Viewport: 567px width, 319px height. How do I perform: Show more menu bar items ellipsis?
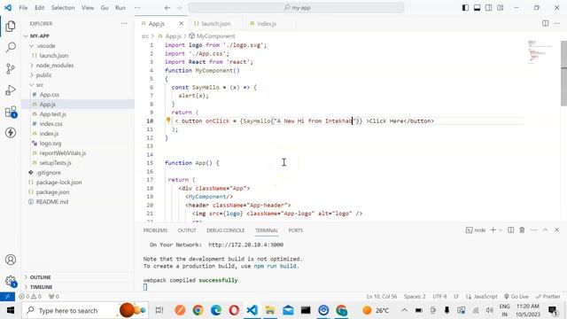137,8
